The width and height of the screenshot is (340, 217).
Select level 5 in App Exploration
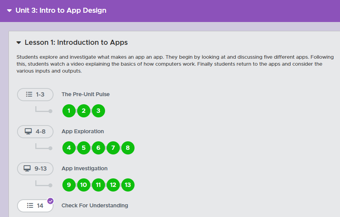[84, 148]
